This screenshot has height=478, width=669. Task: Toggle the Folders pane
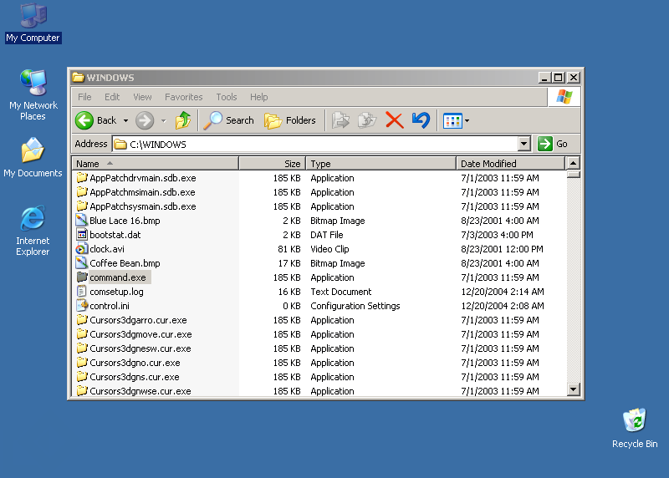point(290,120)
